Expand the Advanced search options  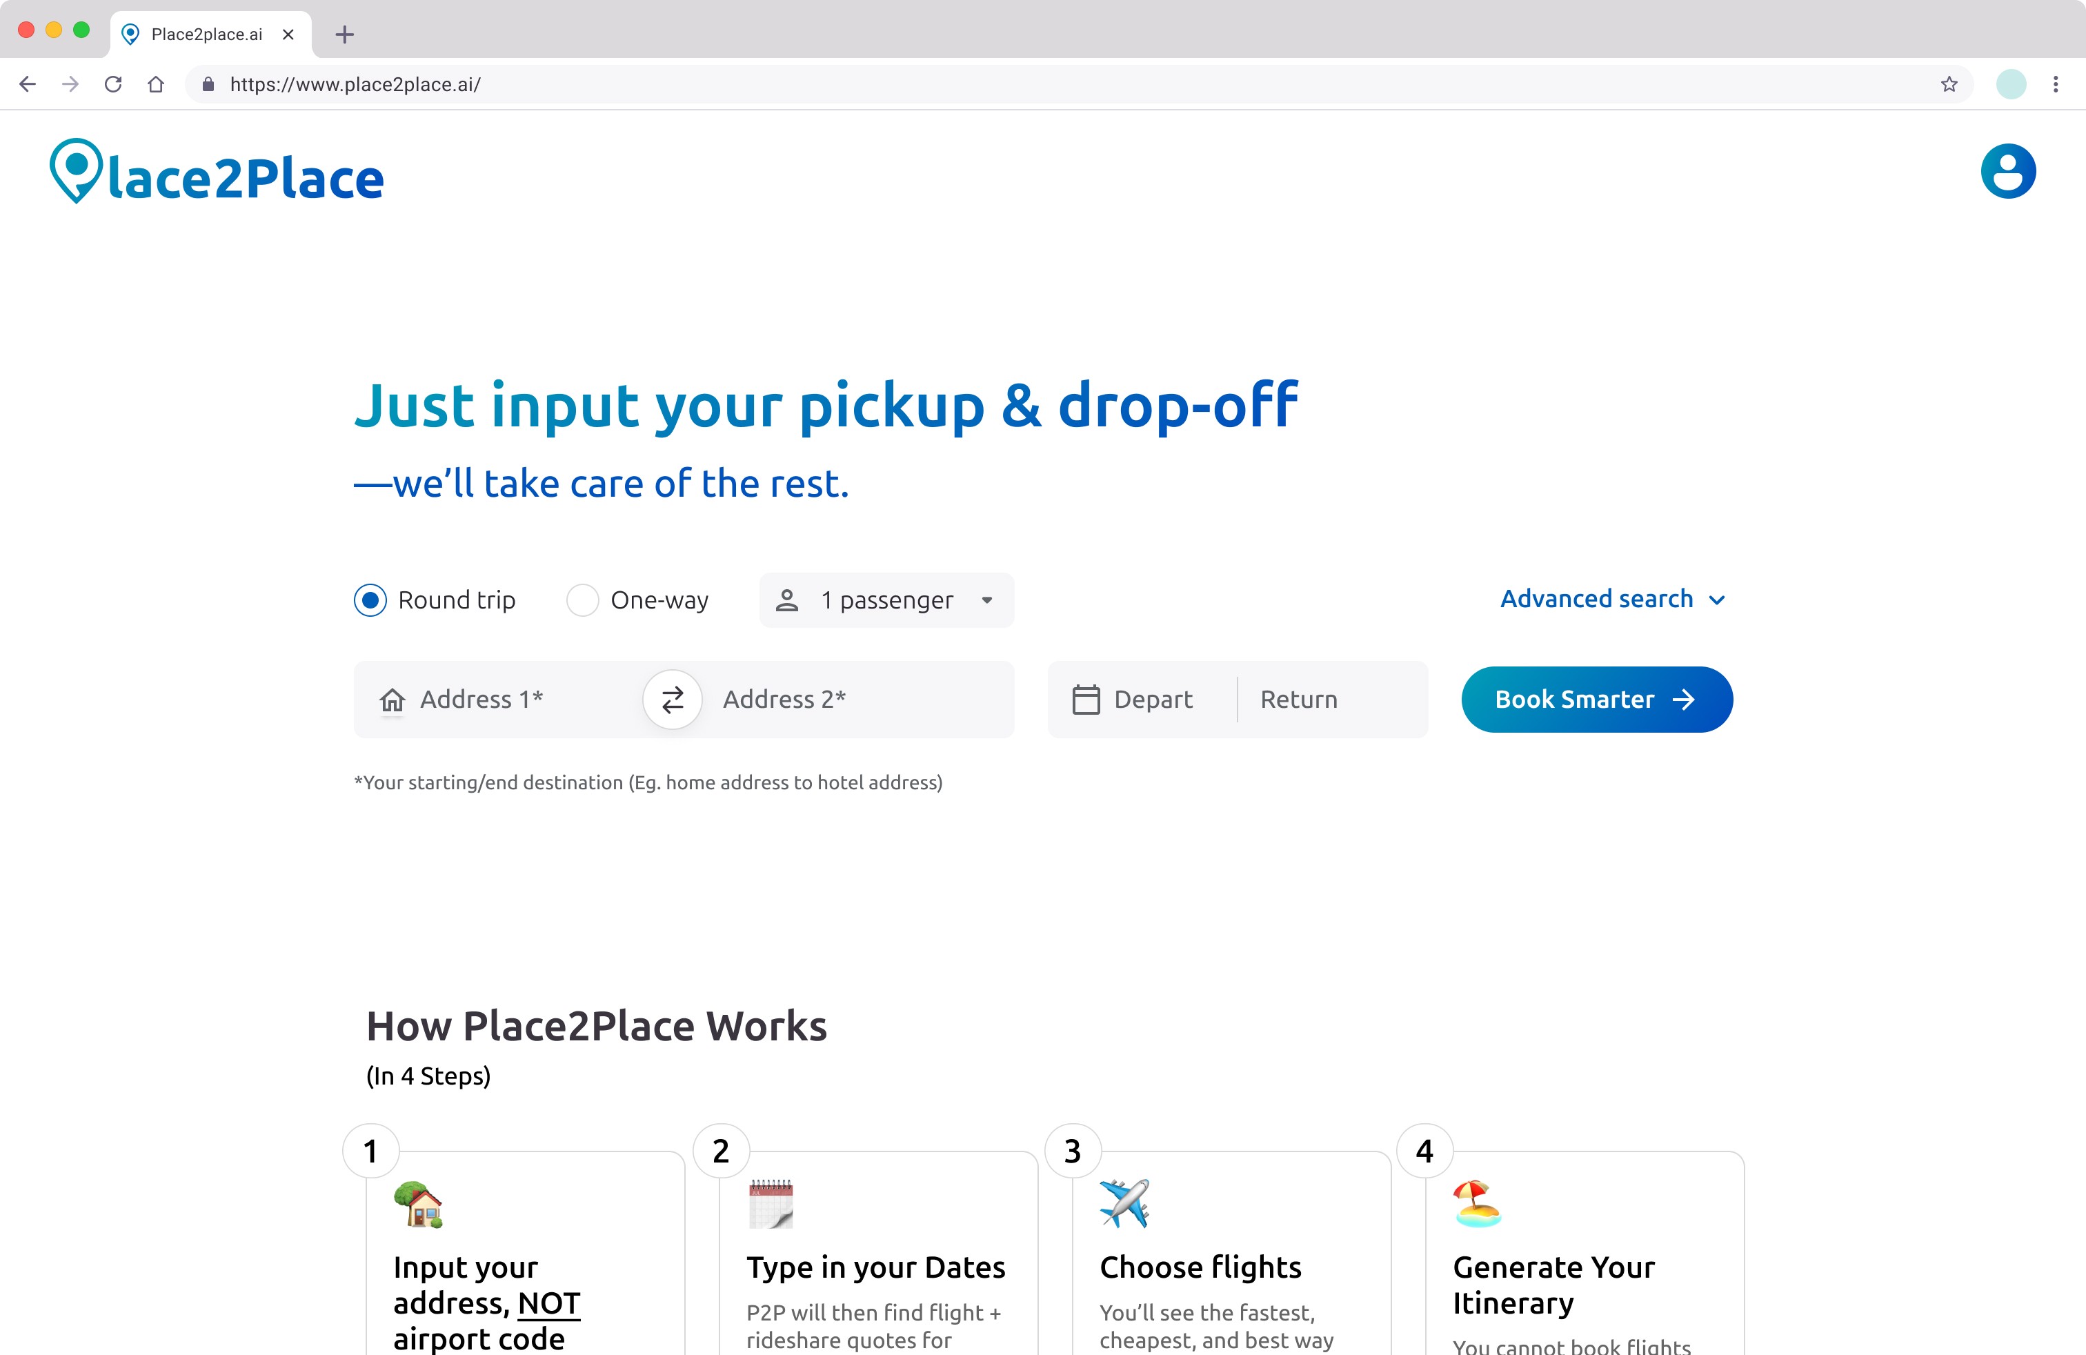click(x=1613, y=599)
